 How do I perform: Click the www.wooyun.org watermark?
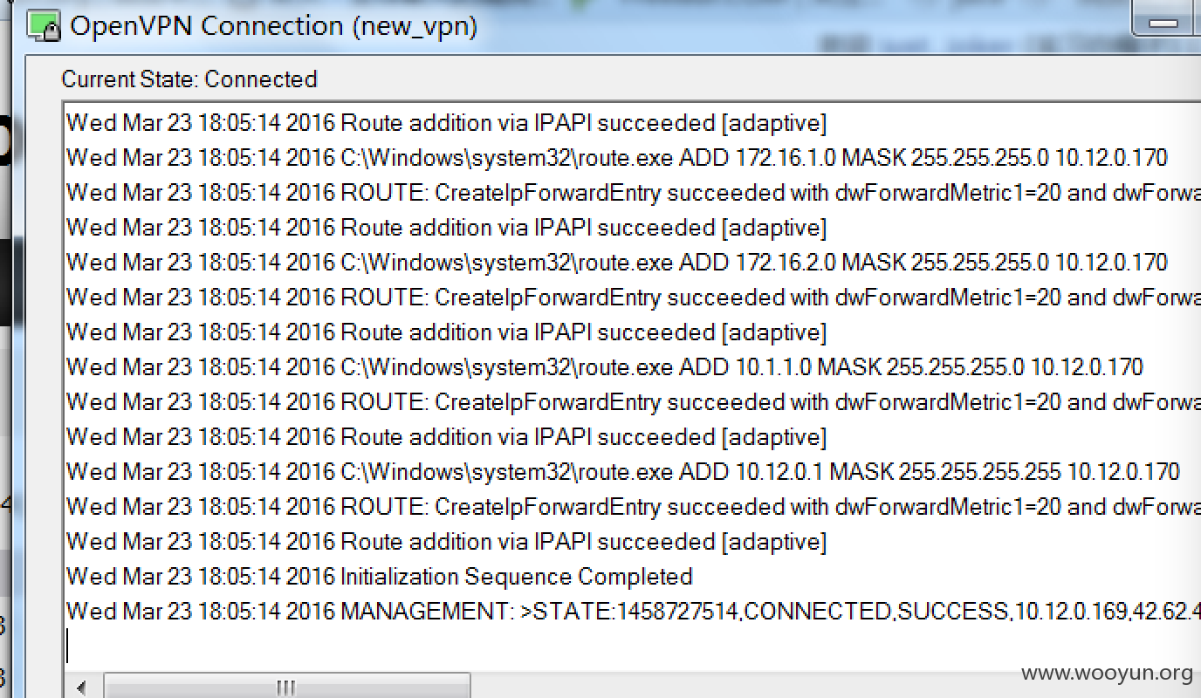pos(1107,673)
